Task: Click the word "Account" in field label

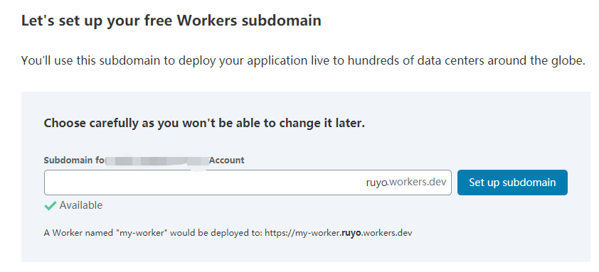Action: [227, 161]
